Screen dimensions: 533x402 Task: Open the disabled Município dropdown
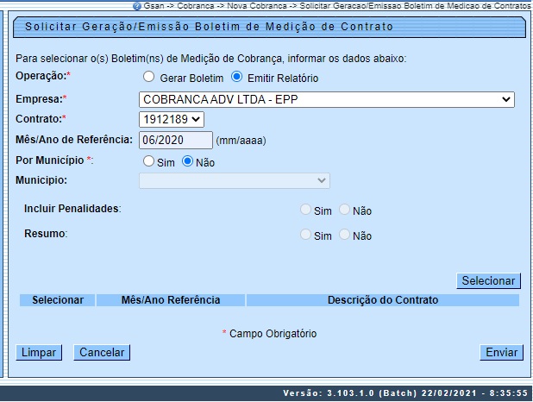235,180
